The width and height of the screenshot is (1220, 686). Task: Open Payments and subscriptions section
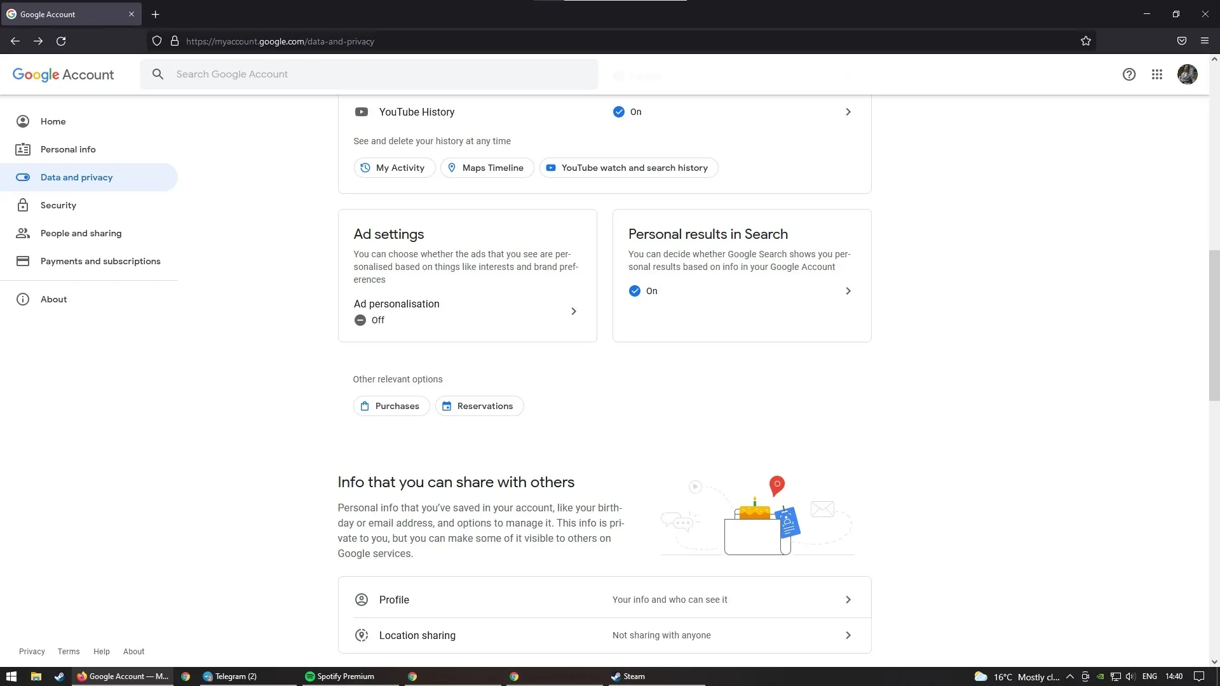click(x=89, y=261)
